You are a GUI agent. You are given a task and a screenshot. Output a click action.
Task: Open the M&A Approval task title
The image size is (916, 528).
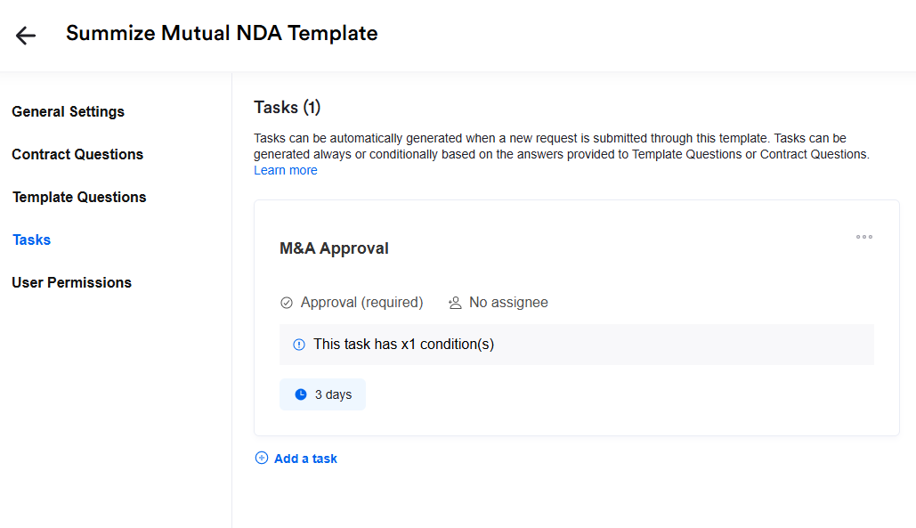[334, 248]
